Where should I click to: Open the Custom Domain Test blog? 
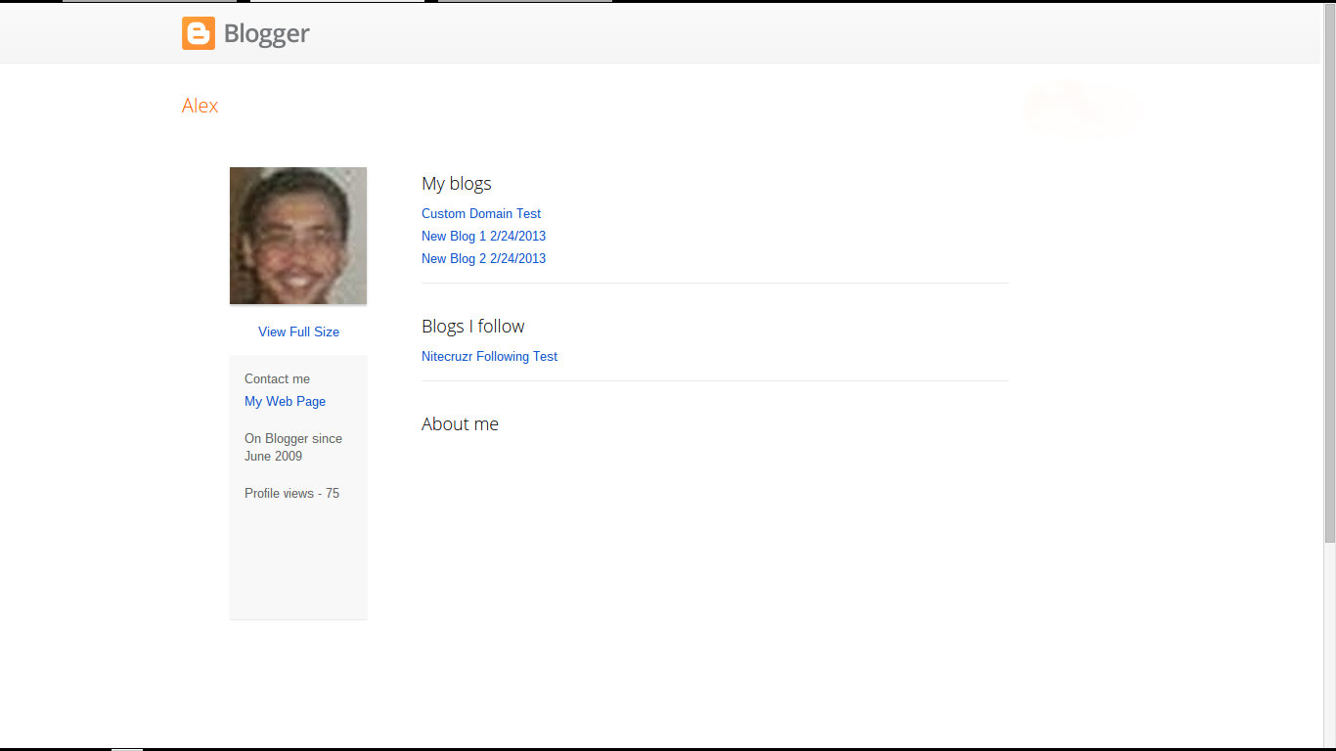[481, 213]
